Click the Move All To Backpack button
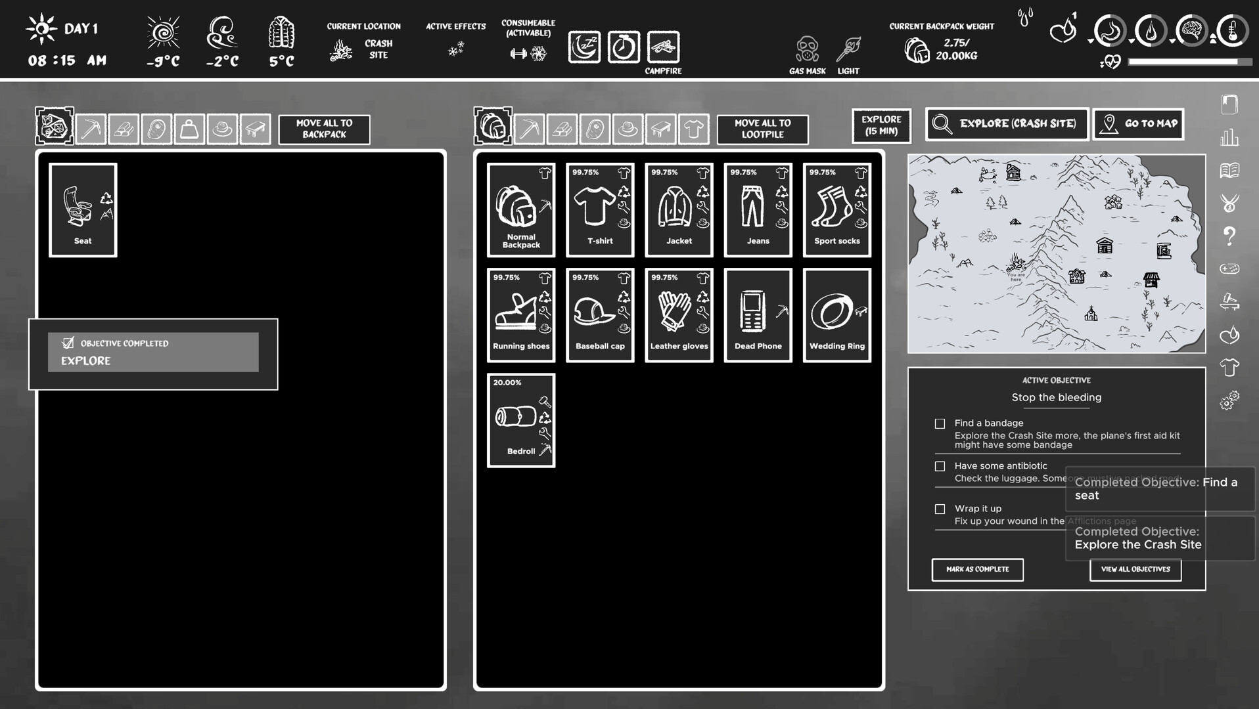Image resolution: width=1259 pixels, height=709 pixels. point(325,129)
